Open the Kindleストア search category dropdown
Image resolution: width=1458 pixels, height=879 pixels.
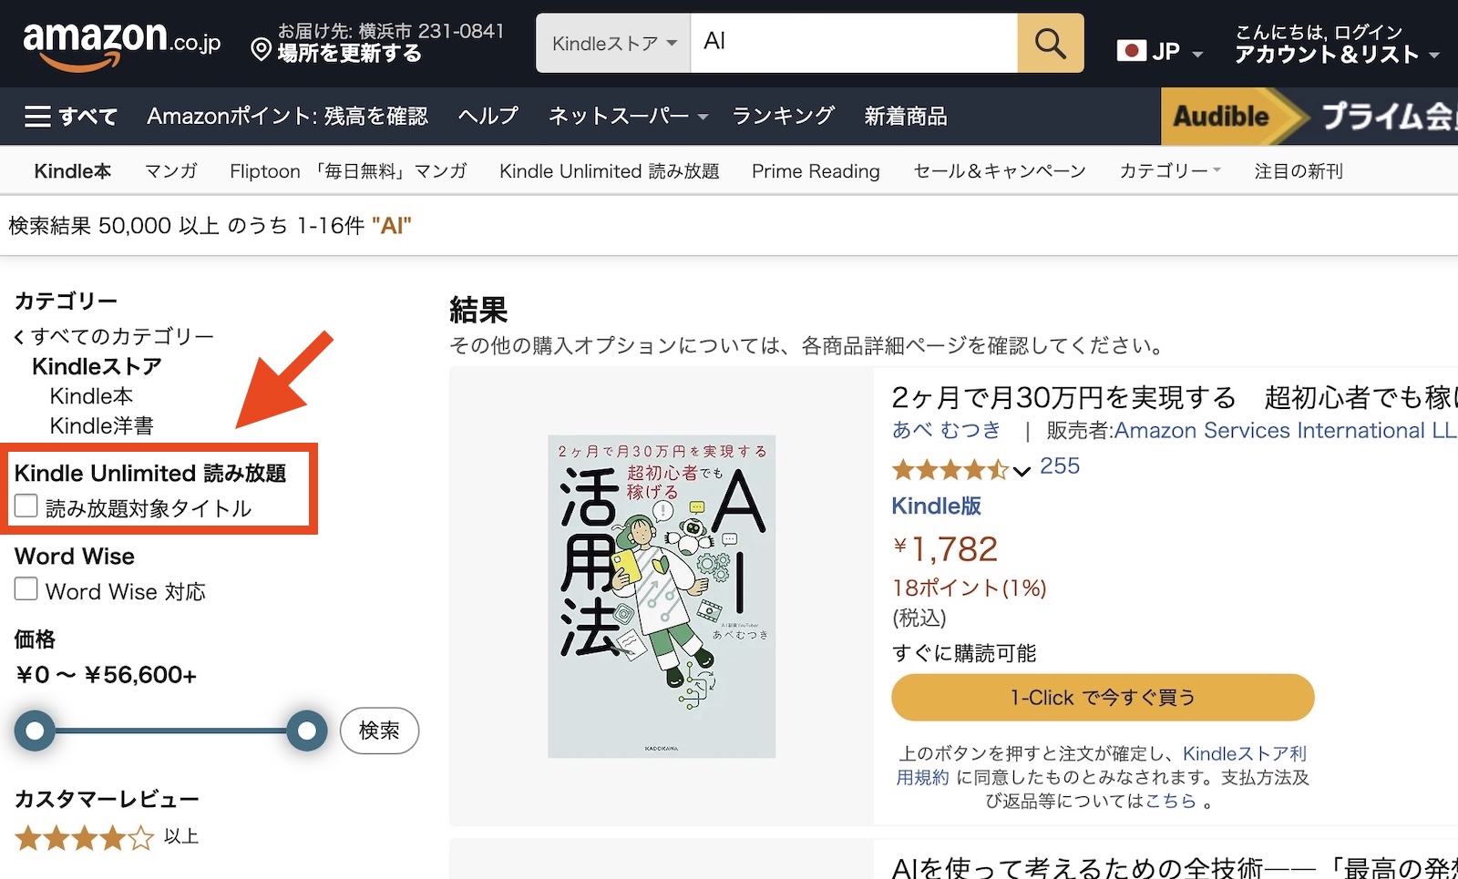click(x=613, y=43)
